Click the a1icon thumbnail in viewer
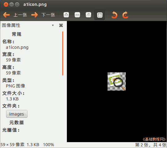Viewport: 167px width, 148px height. 116,81
